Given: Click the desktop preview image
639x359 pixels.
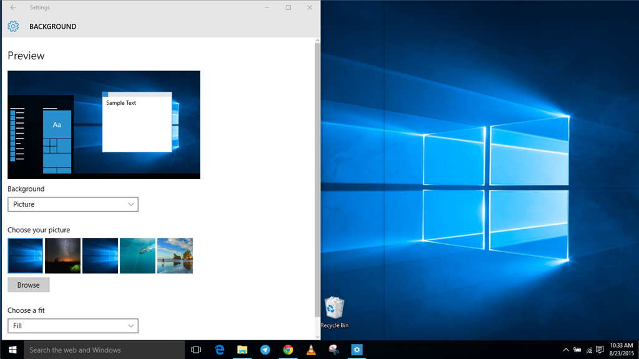Looking at the screenshot, I should click(104, 125).
